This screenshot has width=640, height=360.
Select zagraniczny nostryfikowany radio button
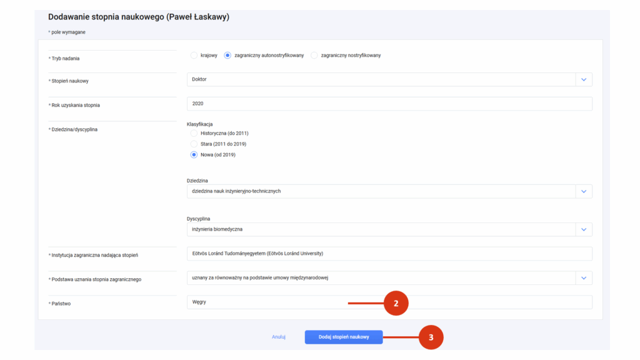314,56
